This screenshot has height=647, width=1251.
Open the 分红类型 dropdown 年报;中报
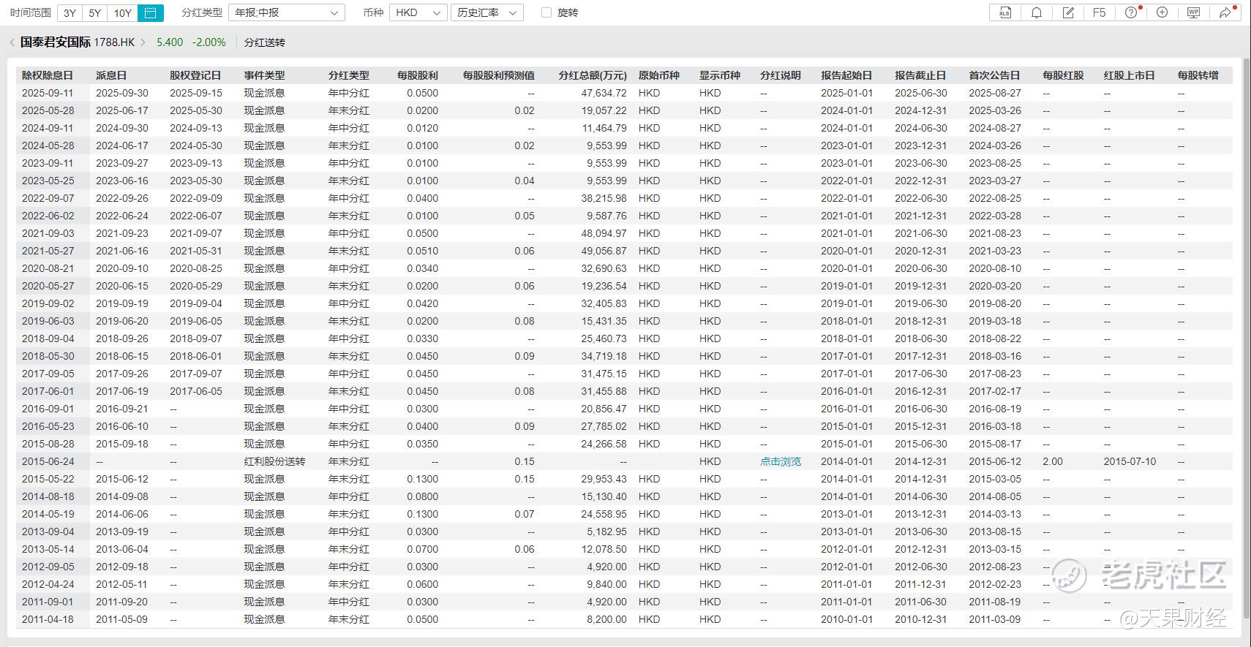point(286,12)
